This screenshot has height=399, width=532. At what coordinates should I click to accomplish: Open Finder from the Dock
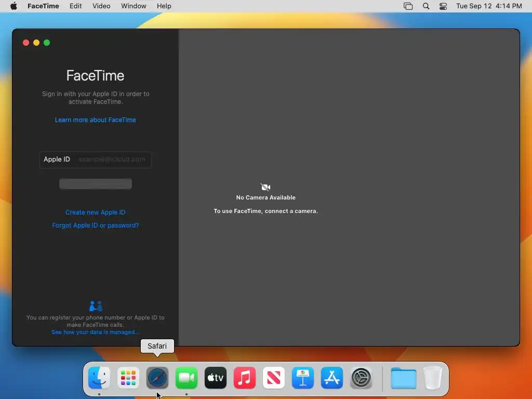99,378
